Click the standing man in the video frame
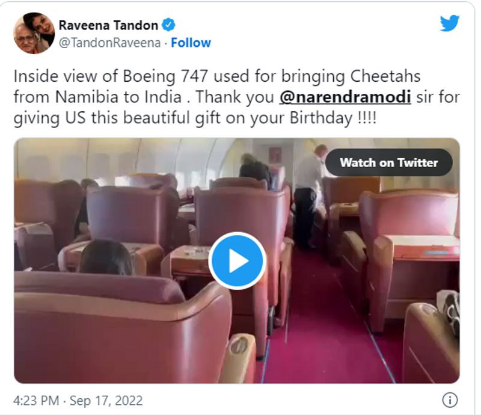Viewport: 481px width, 415px height. coord(310,196)
